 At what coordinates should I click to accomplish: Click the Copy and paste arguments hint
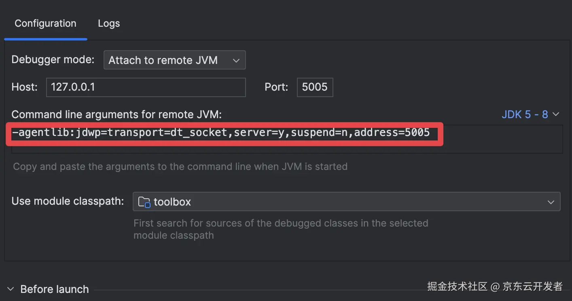click(180, 166)
